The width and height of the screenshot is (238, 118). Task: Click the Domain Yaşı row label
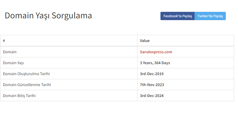pyautogui.click(x=13, y=63)
